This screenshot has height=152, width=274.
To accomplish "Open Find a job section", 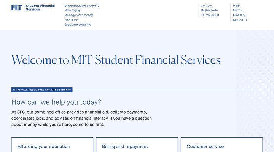I will tap(72, 20).
